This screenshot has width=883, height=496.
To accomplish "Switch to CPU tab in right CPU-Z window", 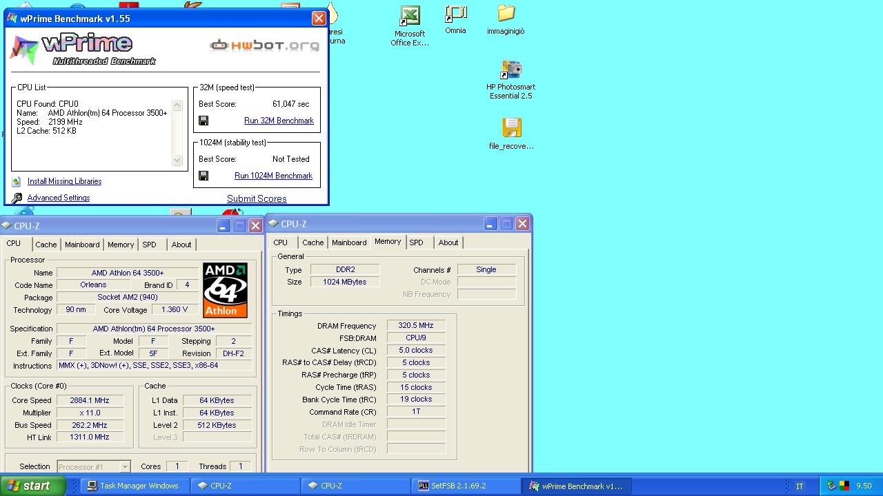I will [281, 242].
